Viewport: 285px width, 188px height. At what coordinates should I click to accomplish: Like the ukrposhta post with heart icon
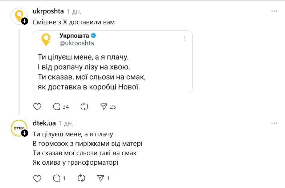tap(37, 107)
